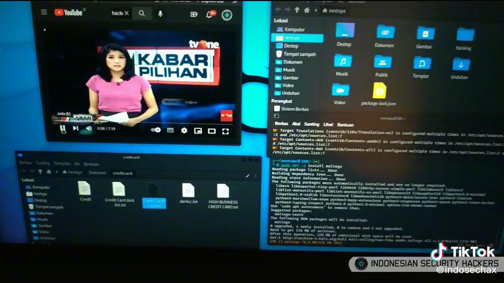Toggle theater mode on the video player
This screenshot has height=283, width=504.
tap(212, 131)
